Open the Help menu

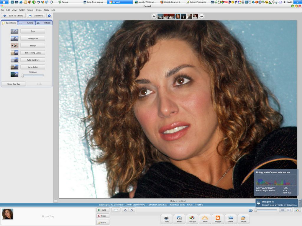(53, 10)
